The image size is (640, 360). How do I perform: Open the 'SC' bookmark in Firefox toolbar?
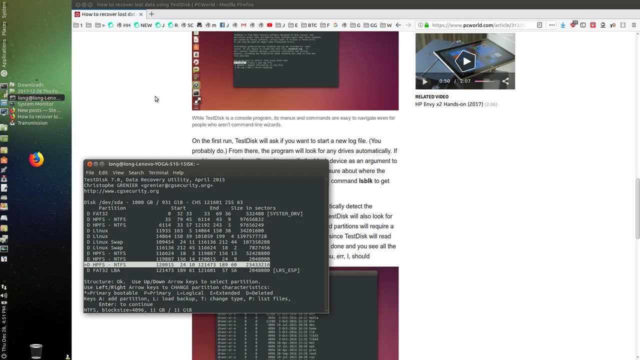(x=187, y=25)
